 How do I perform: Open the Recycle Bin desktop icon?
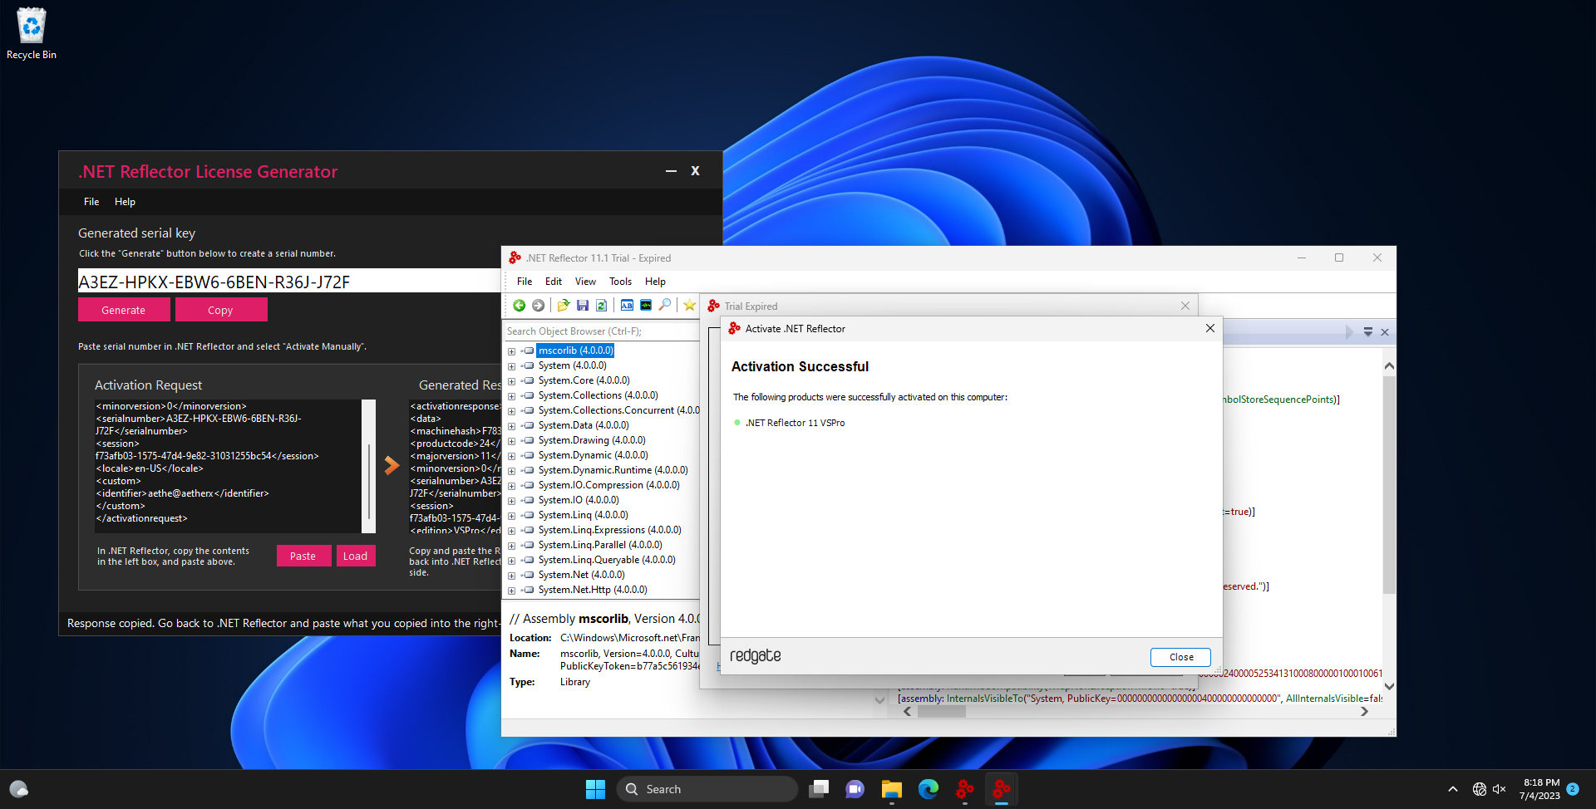[32, 33]
